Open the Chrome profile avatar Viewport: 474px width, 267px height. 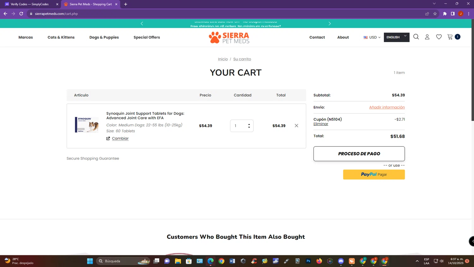[x=461, y=14]
